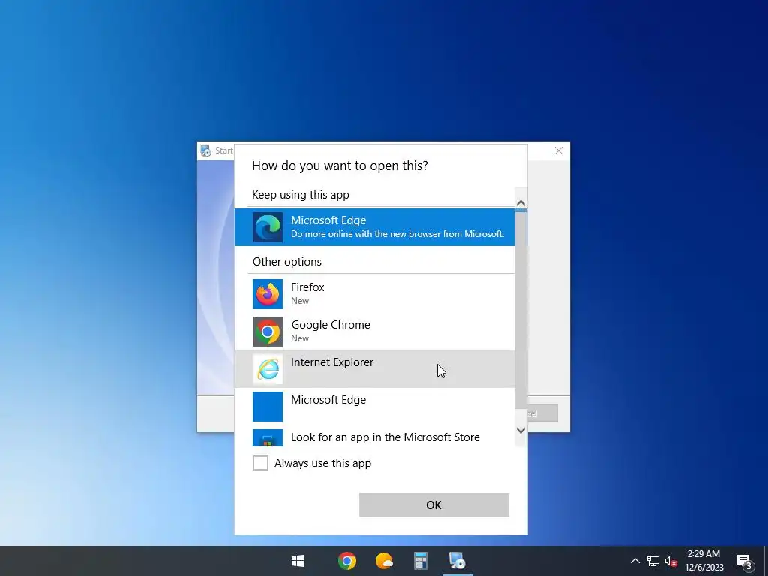Click the scroll down arrow in app list
The image size is (768, 576).
520,430
